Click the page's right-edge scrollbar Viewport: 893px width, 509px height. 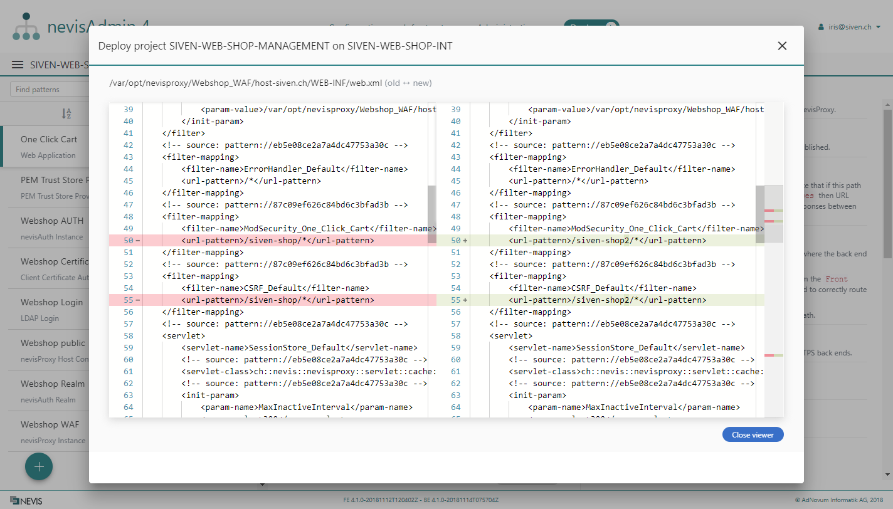pyautogui.click(x=887, y=183)
